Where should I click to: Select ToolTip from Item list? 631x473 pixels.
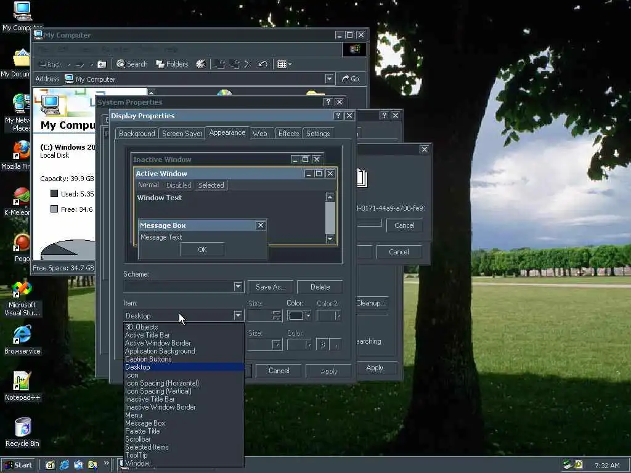tap(184, 455)
